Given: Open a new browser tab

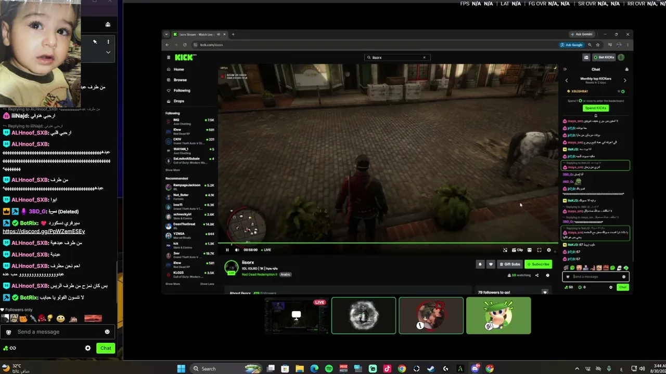Looking at the screenshot, I should (x=233, y=34).
